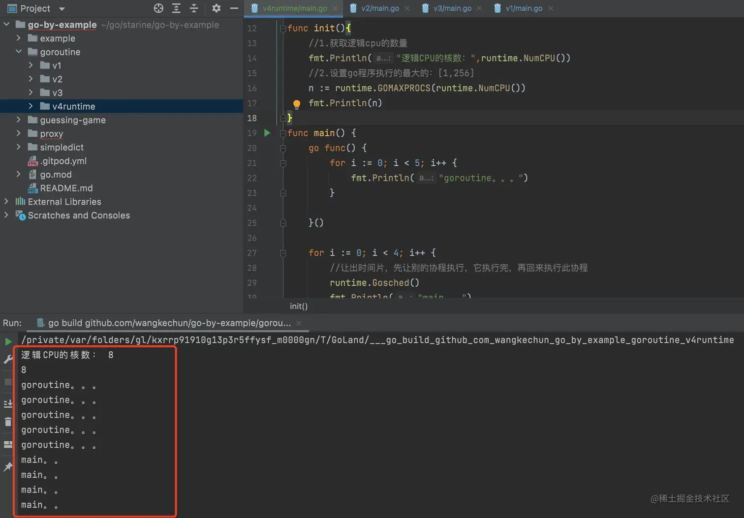Click runtime.GOMAXPROCS on line 16
The image size is (744, 518).
tap(383, 88)
